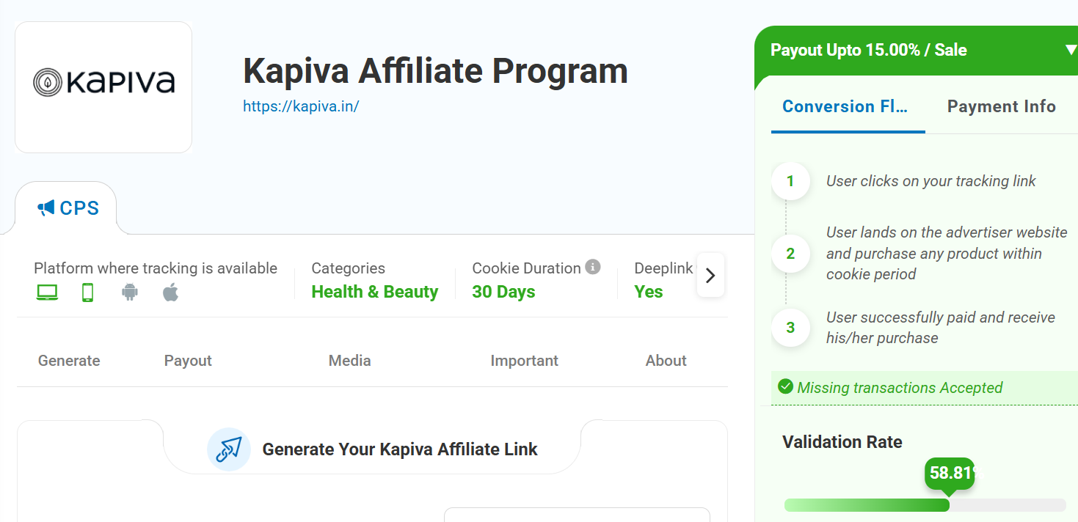1078x522 pixels.
Task: Click the Kapiva Affiliate Program heading
Action: [x=435, y=71]
